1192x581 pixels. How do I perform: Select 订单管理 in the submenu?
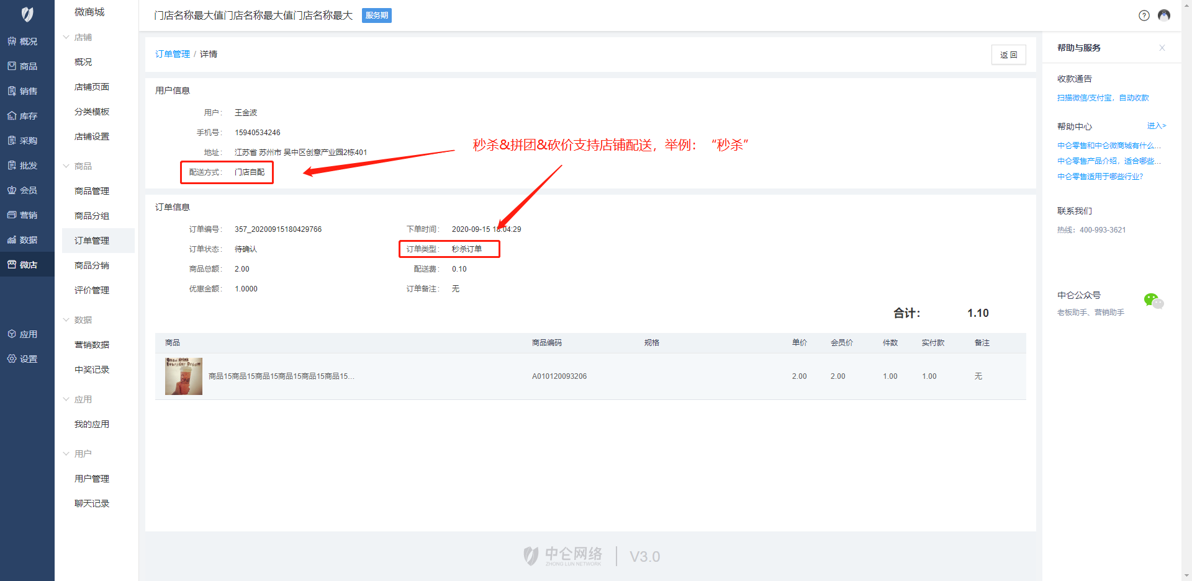pos(92,241)
